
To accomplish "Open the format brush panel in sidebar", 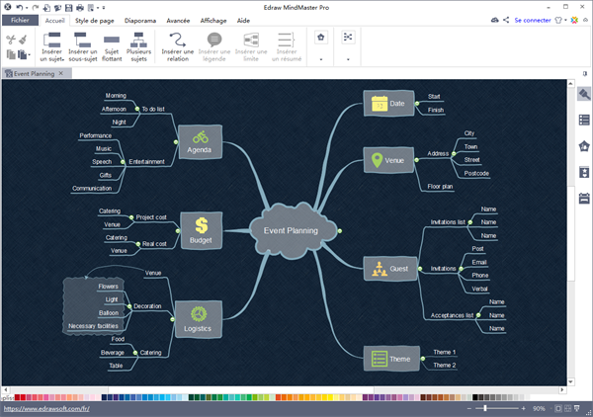I will 584,94.
